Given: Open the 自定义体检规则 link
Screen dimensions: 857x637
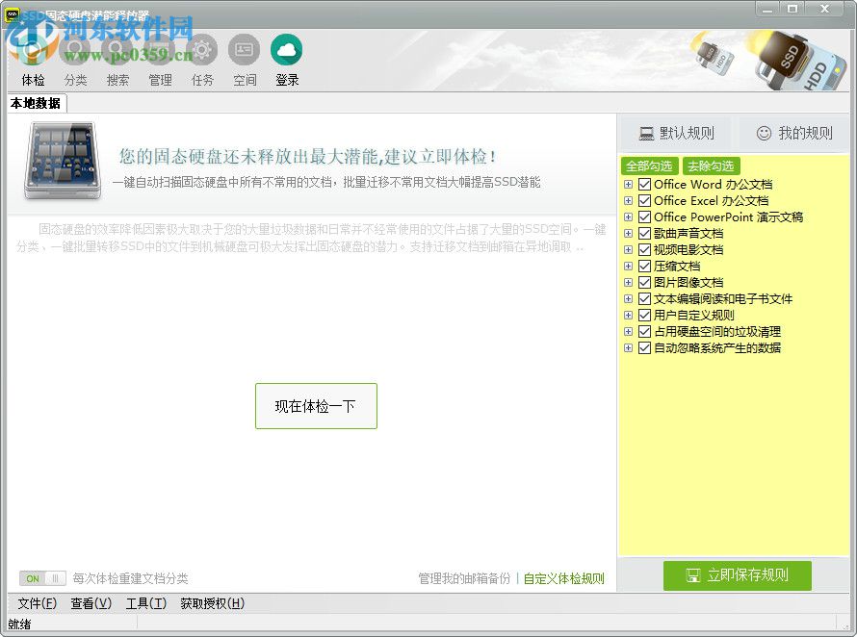Looking at the screenshot, I should point(563,577).
